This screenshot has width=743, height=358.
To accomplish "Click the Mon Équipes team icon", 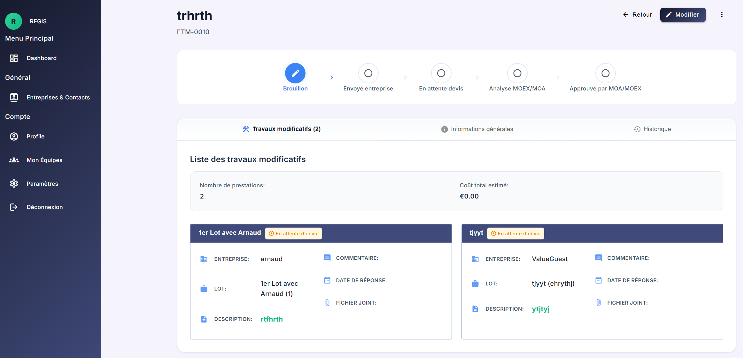I will (14, 160).
